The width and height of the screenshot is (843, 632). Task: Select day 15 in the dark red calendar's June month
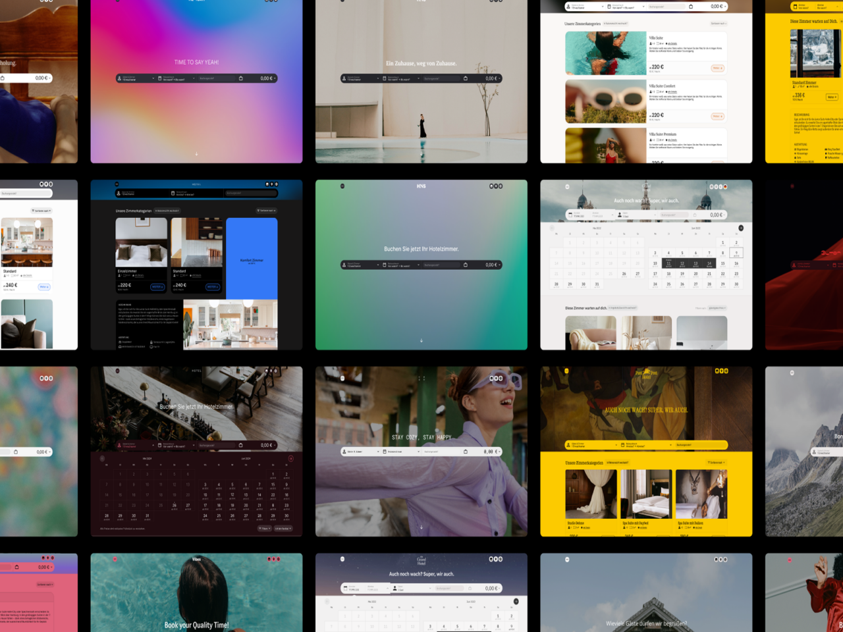point(273,485)
